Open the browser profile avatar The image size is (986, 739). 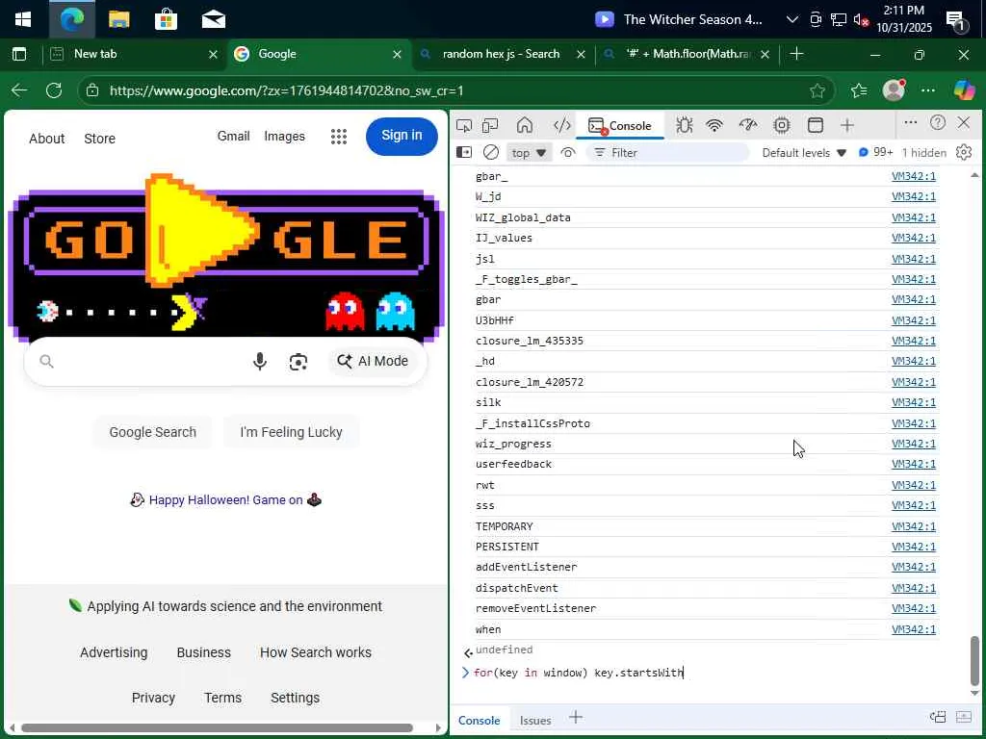(x=894, y=90)
